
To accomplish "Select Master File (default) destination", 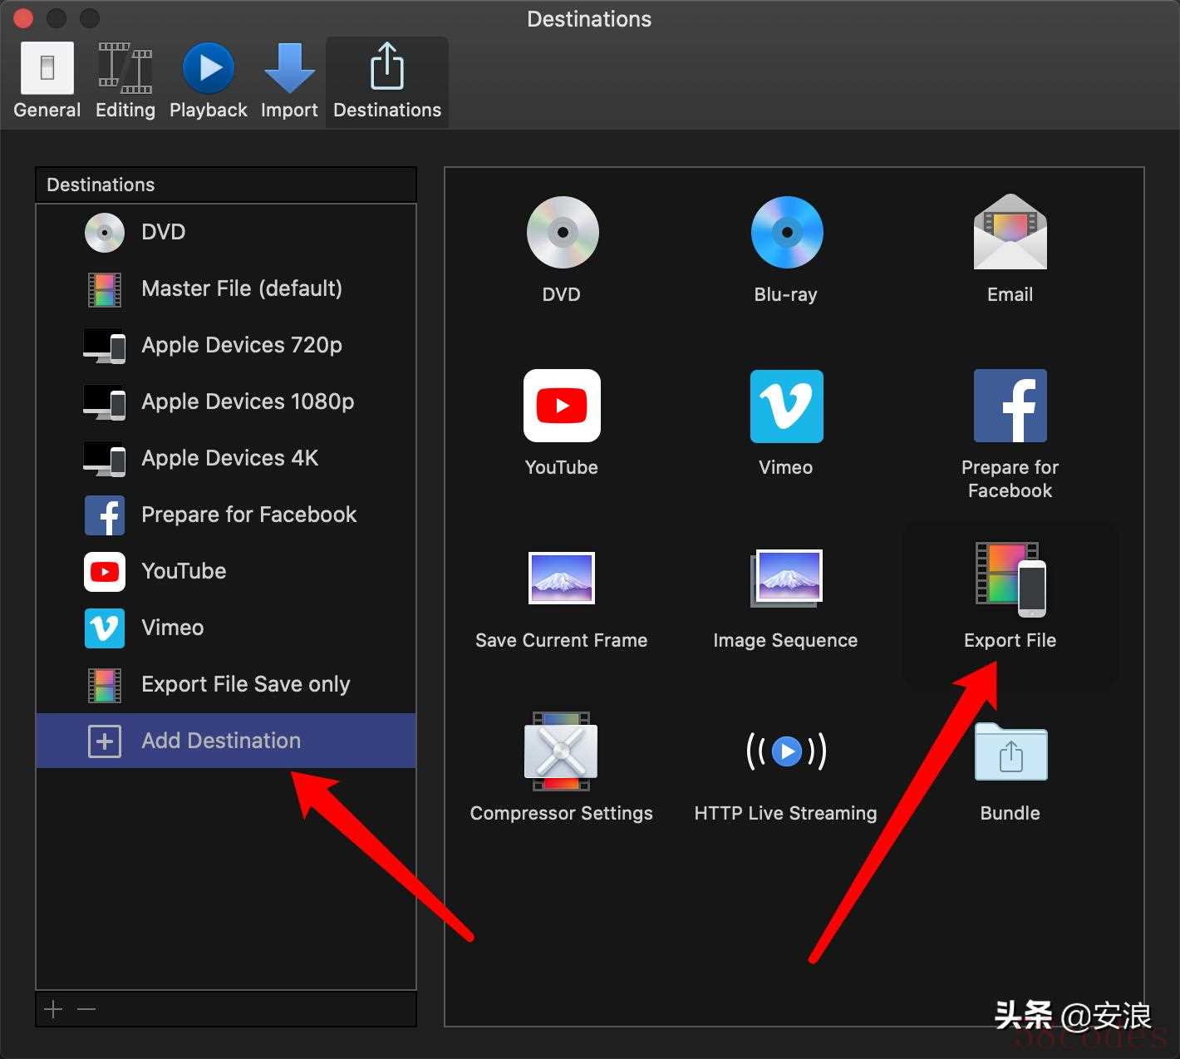I will (x=226, y=288).
